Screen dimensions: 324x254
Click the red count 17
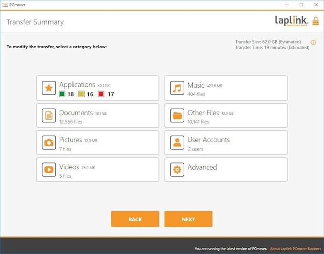pyautogui.click(x=111, y=94)
